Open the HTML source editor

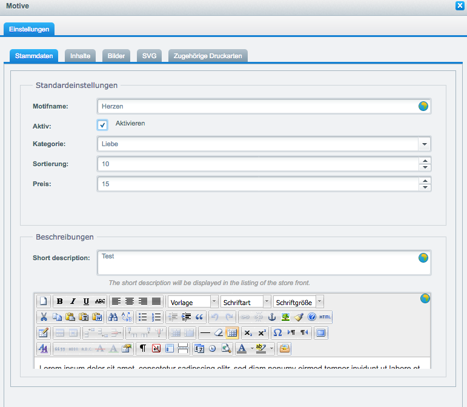pos(325,317)
